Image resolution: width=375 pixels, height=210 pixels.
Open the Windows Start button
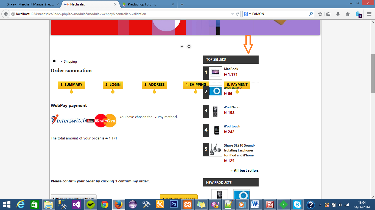pos(7,205)
